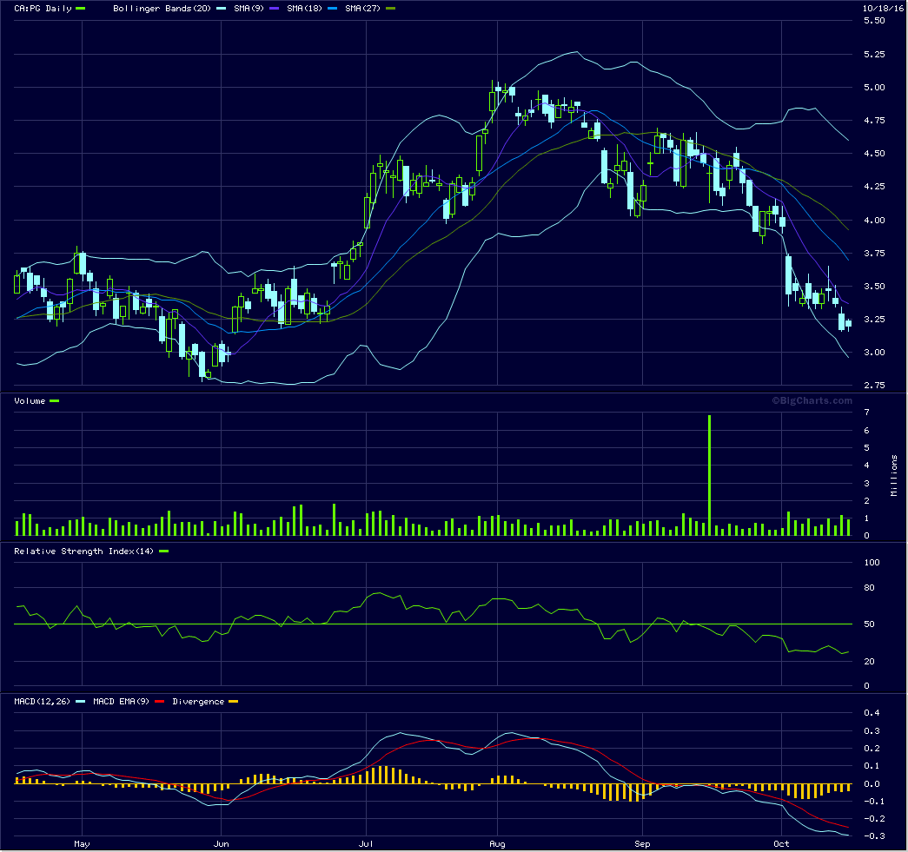Click the Sep month label

coord(642,844)
